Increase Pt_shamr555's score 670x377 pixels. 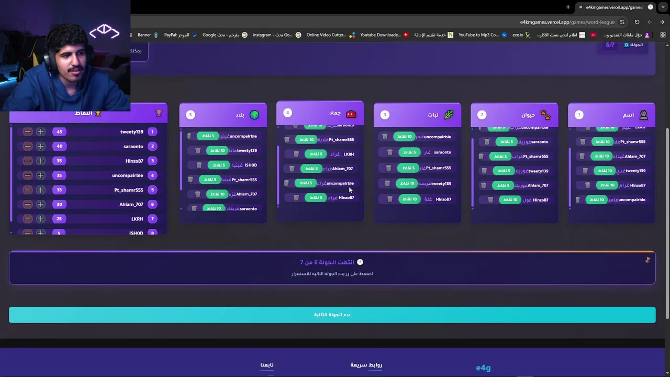pyautogui.click(x=40, y=190)
